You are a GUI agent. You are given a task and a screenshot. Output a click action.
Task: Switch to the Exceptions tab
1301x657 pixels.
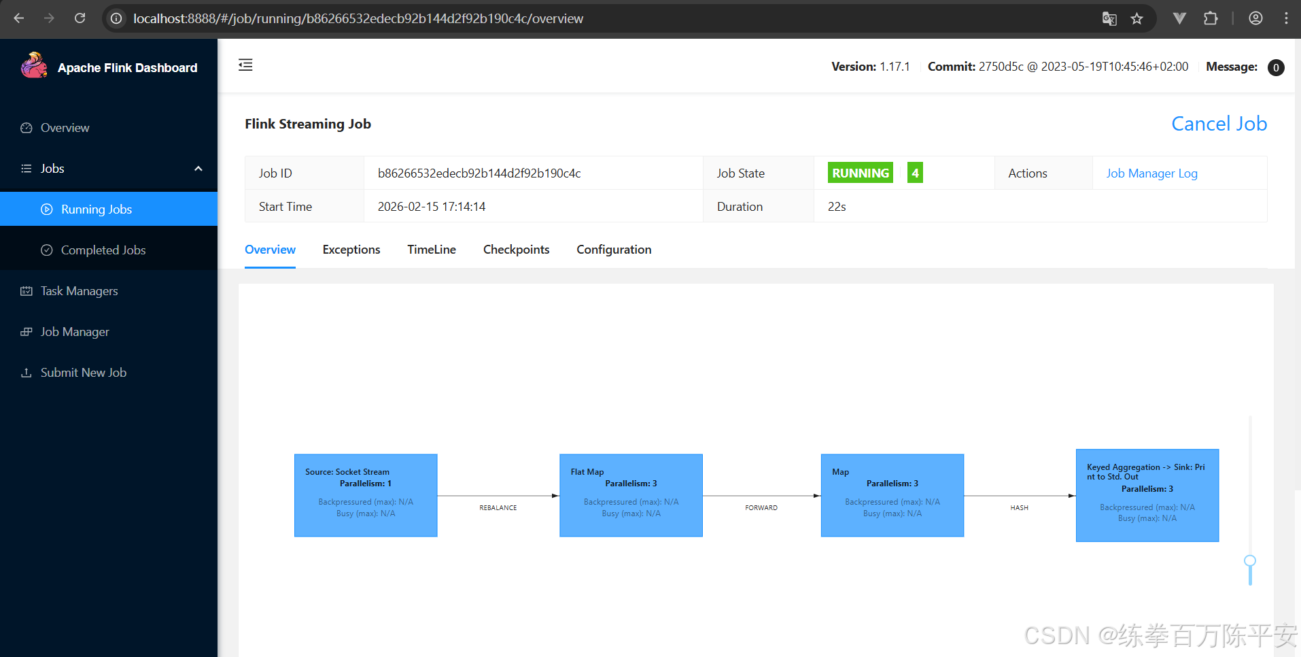click(351, 250)
